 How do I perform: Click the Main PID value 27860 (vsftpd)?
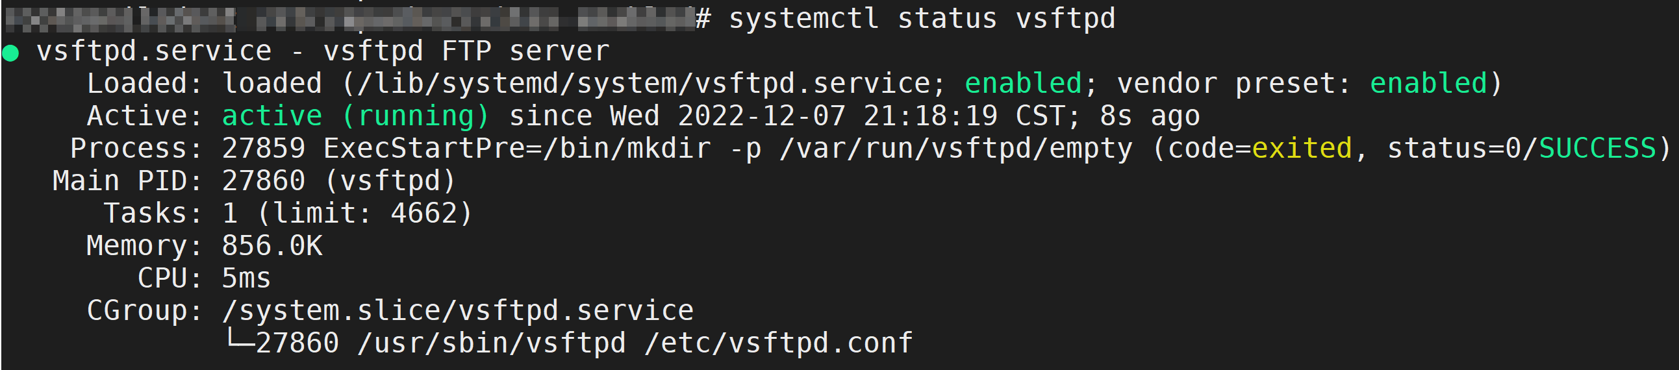tap(338, 181)
